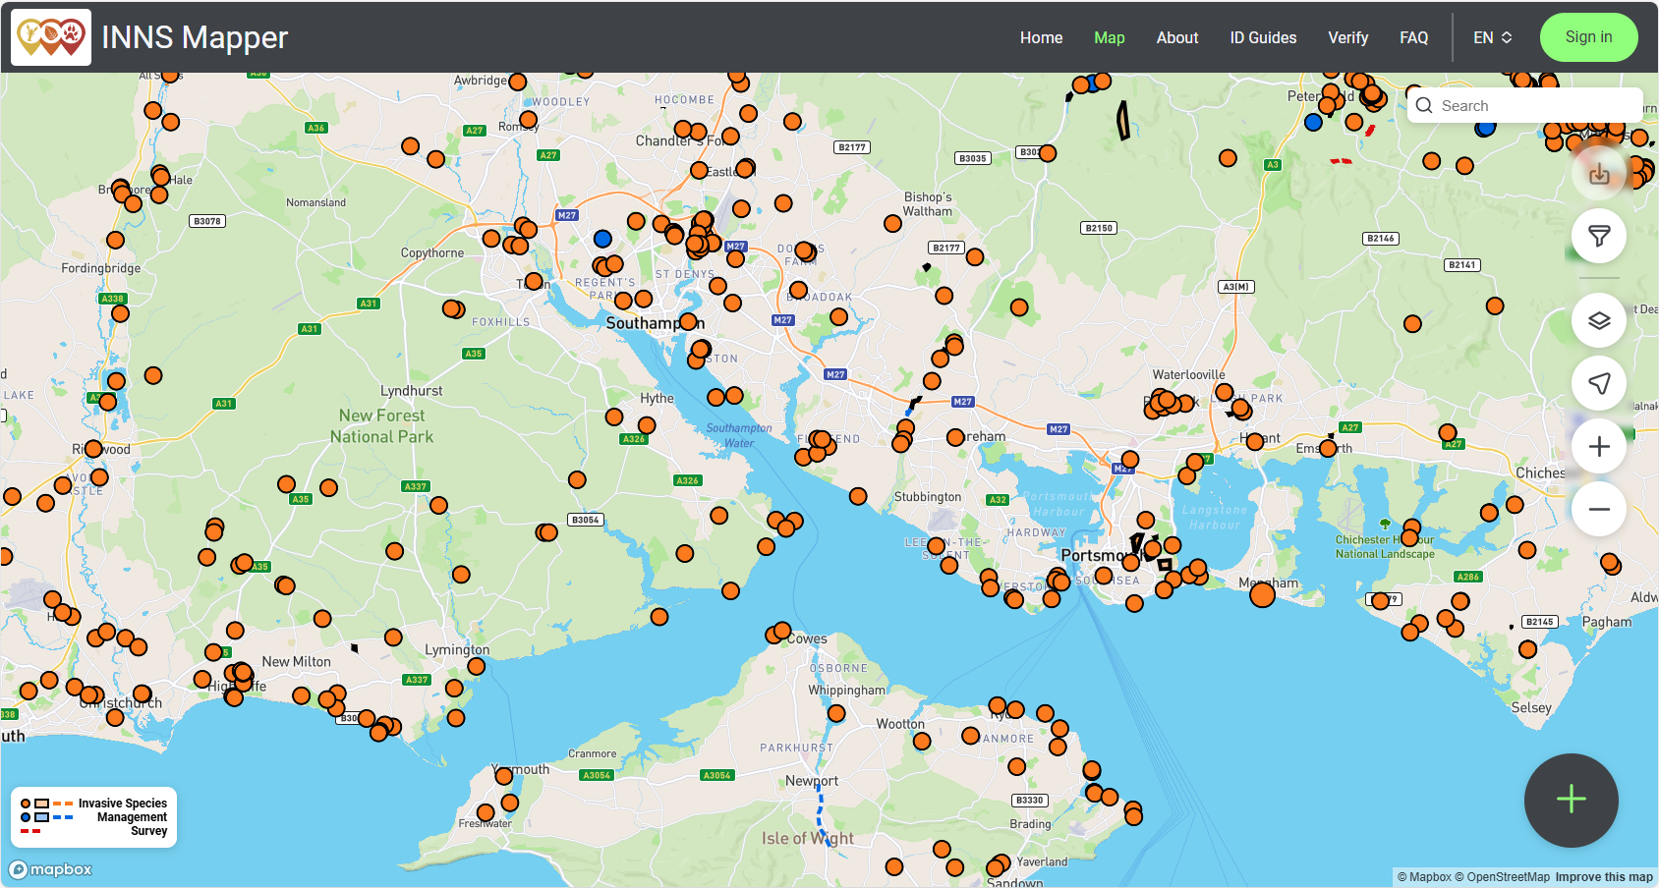Open the map layers icon

1599,320
